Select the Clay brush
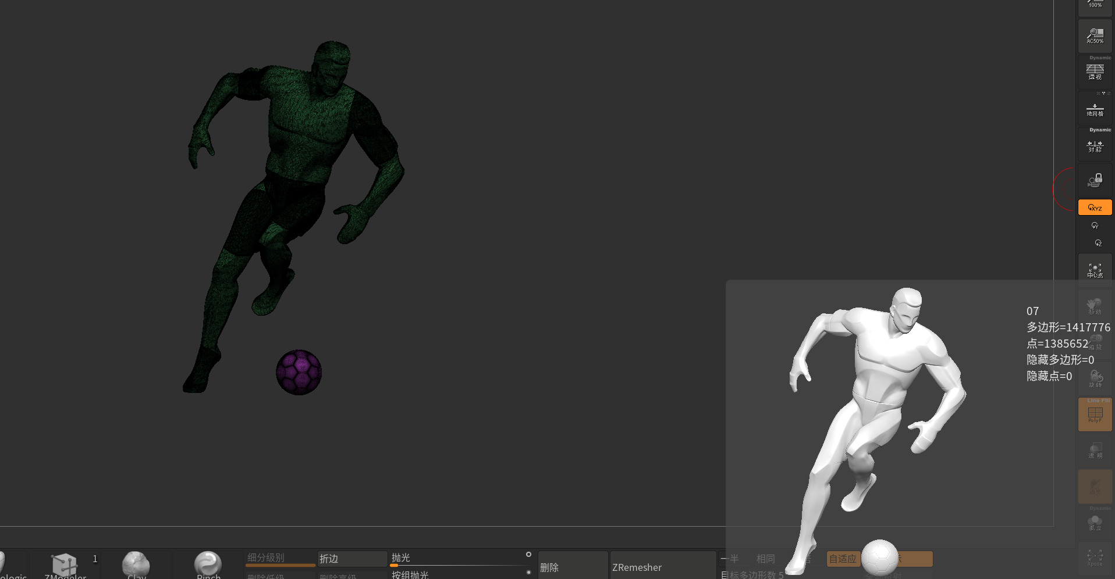1115x579 pixels. [136, 565]
